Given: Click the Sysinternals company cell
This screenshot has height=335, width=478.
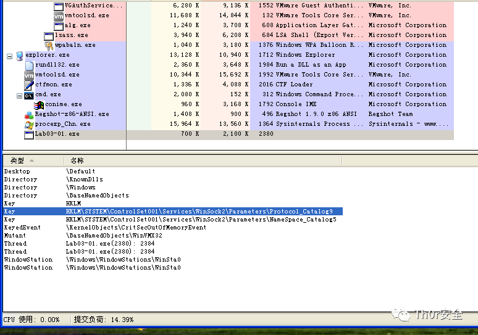Looking at the screenshot, I should click(408, 124).
